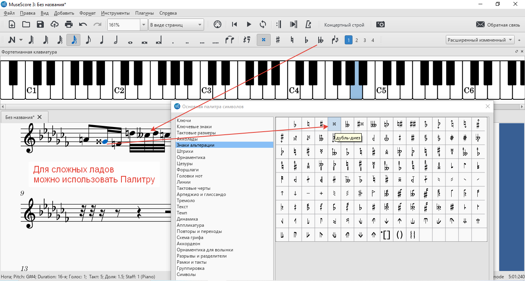Upload the score online with the cloud icon
Image resolution: width=525 pixels, height=281 pixels.
click(x=55, y=25)
